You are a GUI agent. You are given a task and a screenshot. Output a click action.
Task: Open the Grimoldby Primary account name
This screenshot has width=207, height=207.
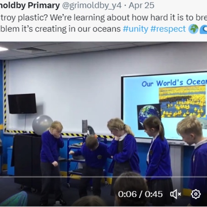click(30, 5)
